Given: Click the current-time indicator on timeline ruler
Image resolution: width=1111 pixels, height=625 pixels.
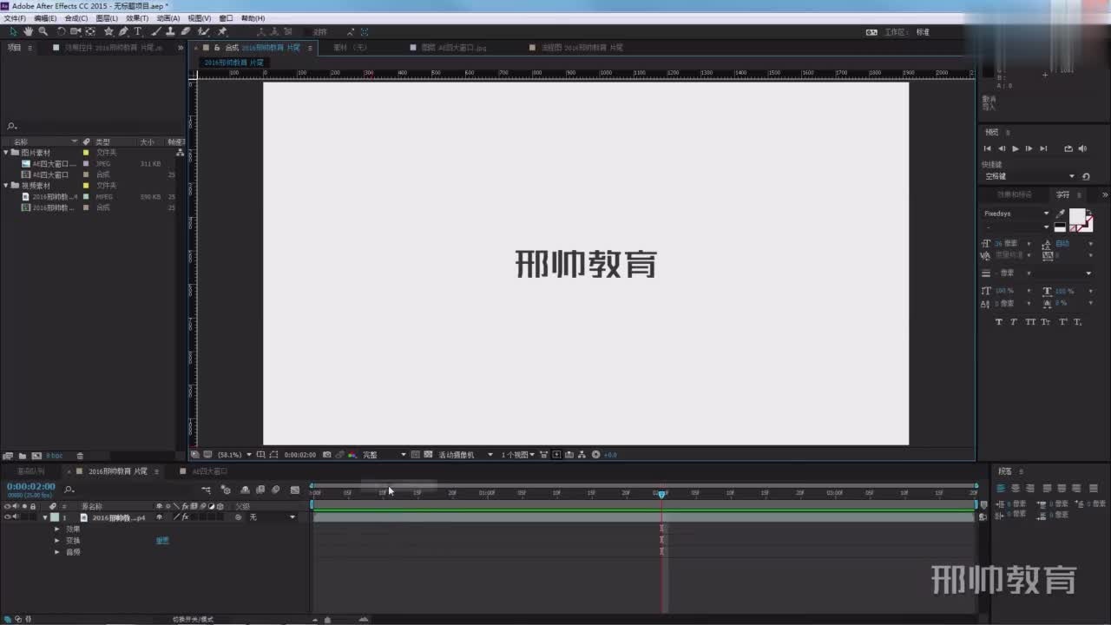Looking at the screenshot, I should pos(661,494).
